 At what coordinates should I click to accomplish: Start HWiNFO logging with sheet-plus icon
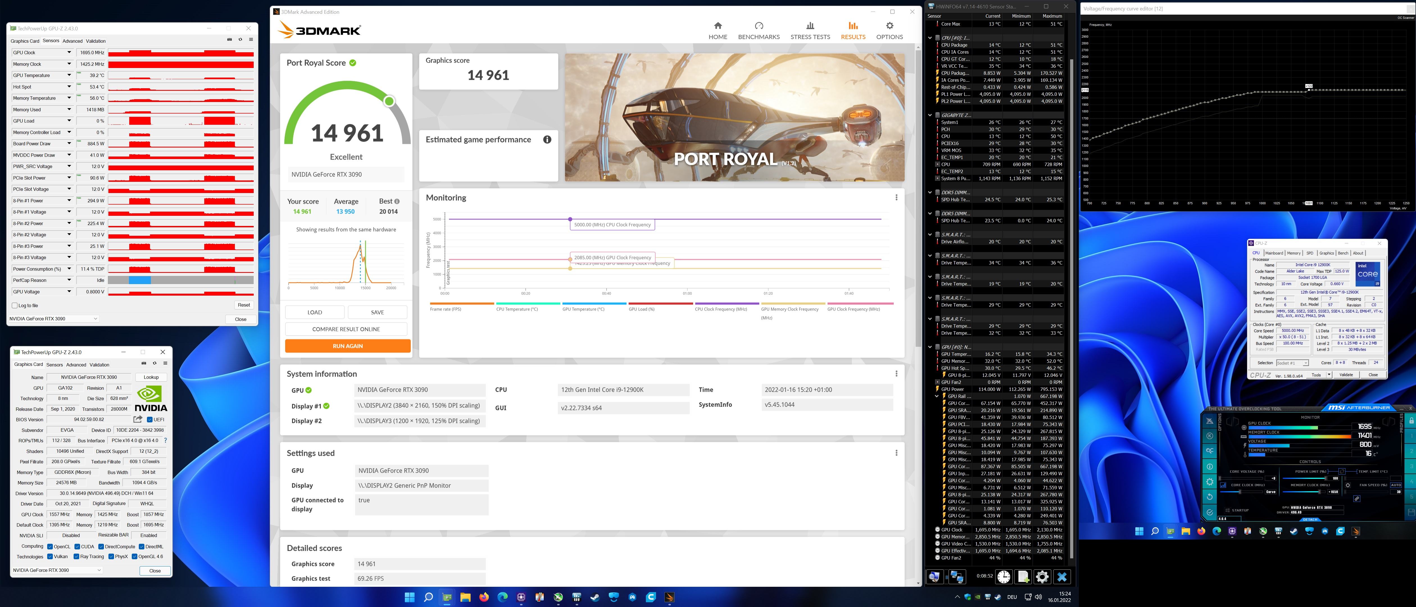pos(1023,577)
